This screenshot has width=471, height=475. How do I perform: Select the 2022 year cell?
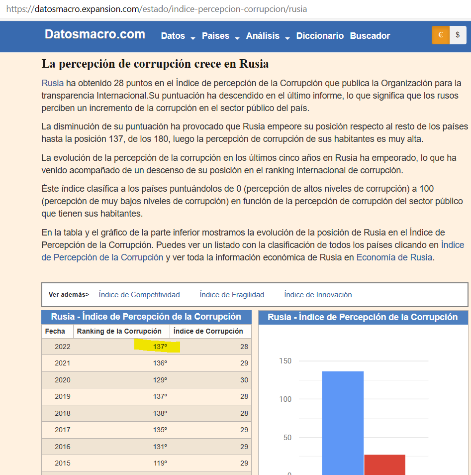(62, 347)
